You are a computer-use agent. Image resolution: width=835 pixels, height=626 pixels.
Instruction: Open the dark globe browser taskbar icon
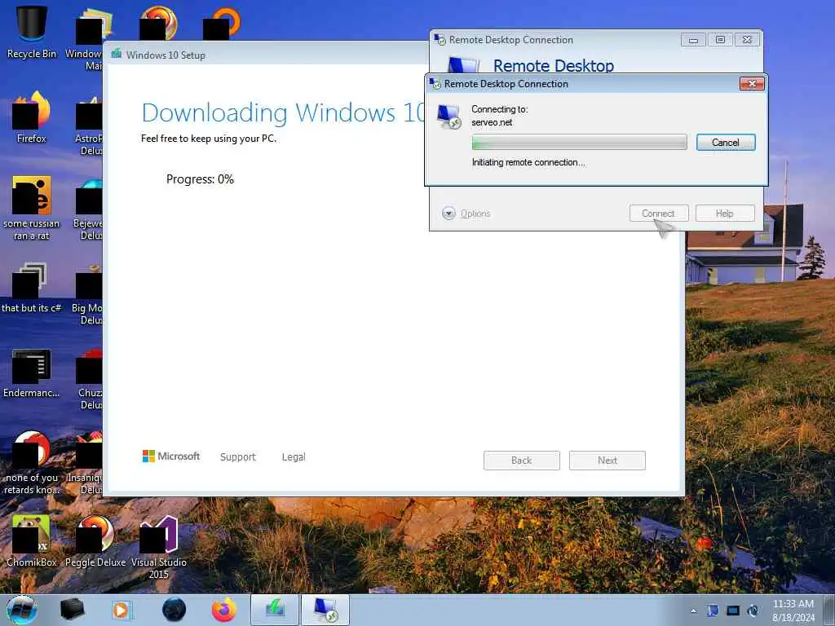tap(174, 610)
